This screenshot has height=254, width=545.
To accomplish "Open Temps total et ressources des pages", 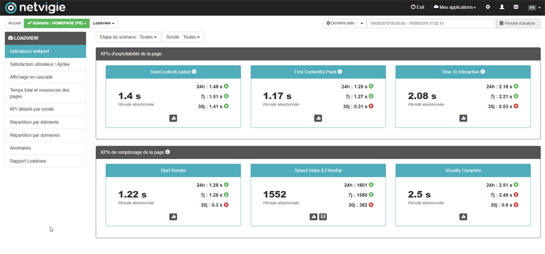I will point(45,93).
